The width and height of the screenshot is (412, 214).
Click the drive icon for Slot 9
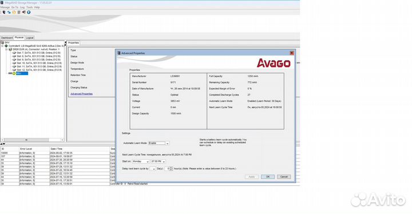pos(14,60)
